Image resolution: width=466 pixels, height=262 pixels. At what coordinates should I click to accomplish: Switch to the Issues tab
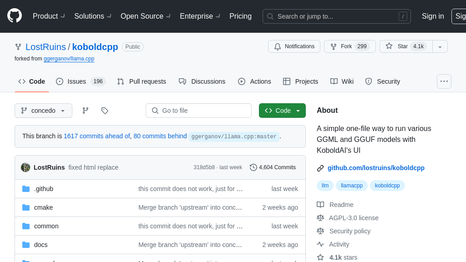(81, 81)
